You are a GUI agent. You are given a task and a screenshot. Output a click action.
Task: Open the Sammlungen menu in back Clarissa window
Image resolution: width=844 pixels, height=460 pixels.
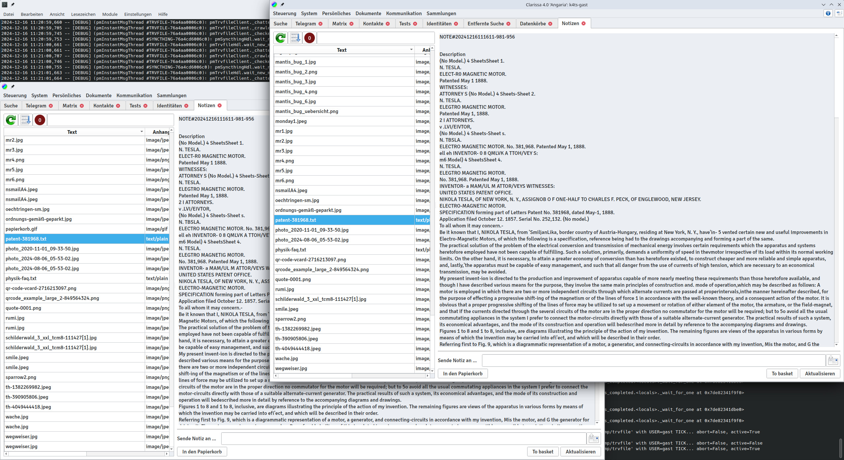click(x=171, y=96)
